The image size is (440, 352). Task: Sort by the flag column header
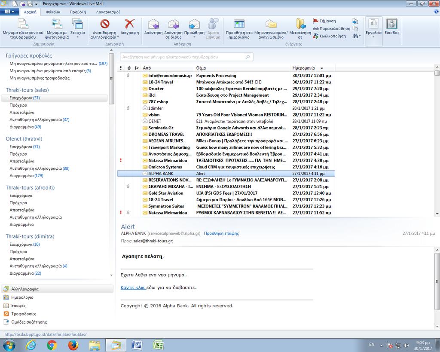click(x=137, y=68)
